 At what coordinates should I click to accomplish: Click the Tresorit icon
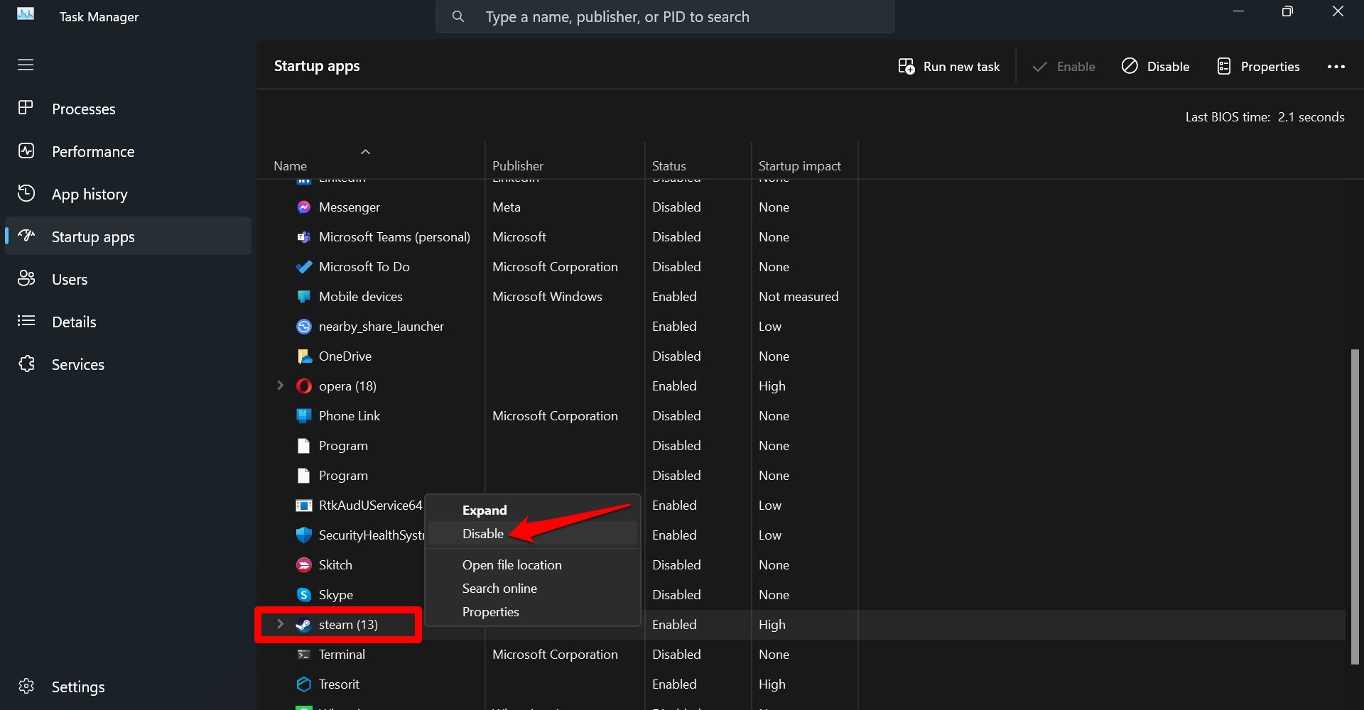(303, 684)
